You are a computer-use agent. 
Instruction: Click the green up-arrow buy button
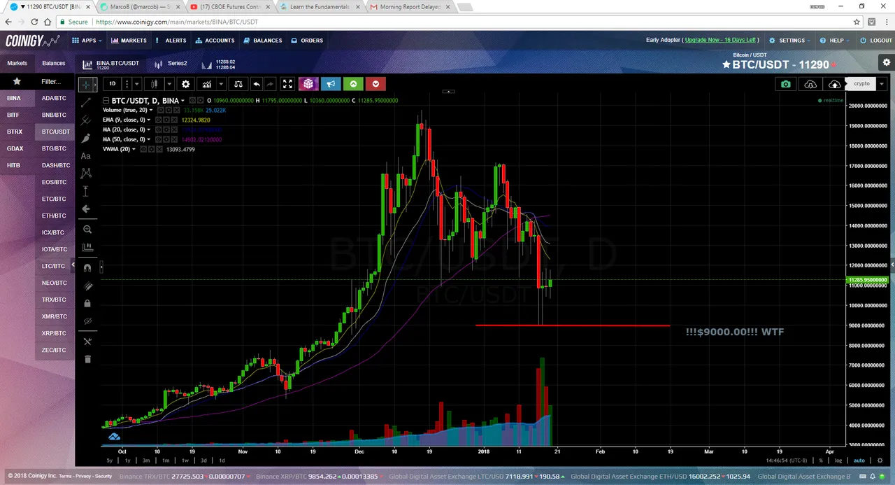pyautogui.click(x=353, y=84)
